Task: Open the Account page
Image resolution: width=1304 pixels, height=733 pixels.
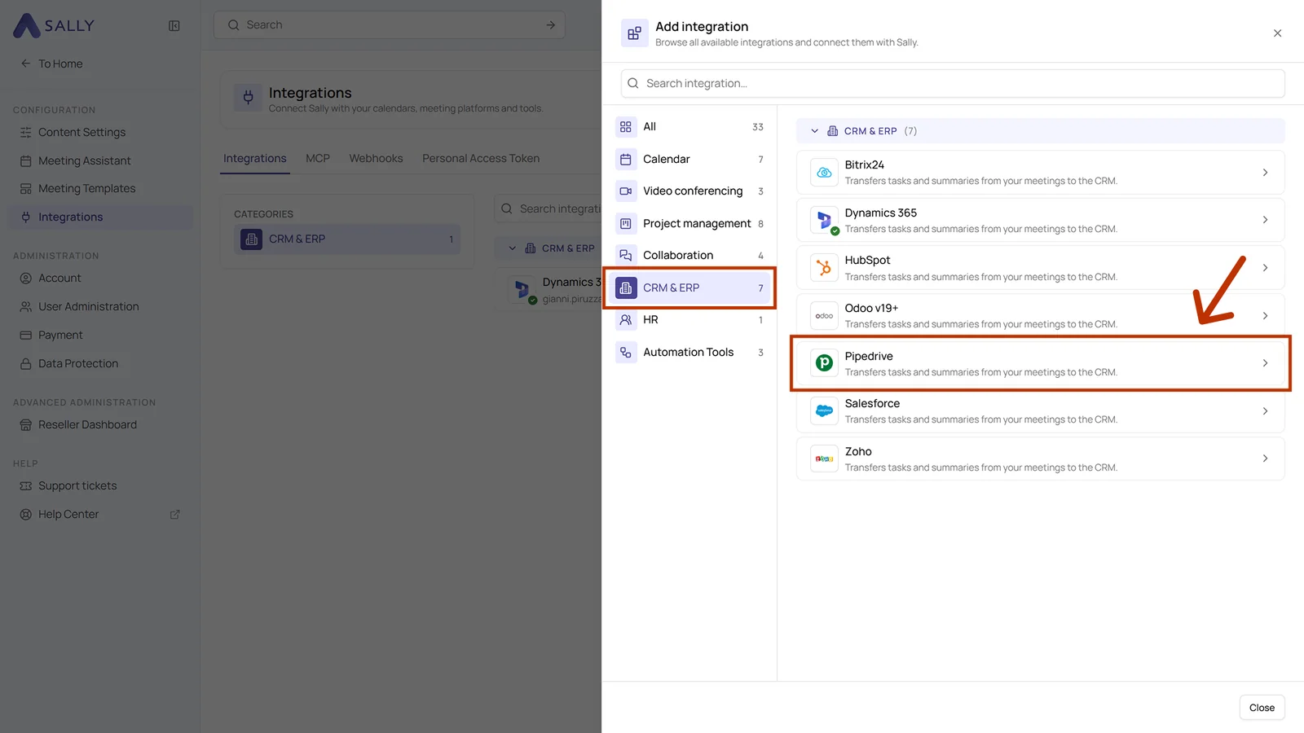Action: point(59,278)
